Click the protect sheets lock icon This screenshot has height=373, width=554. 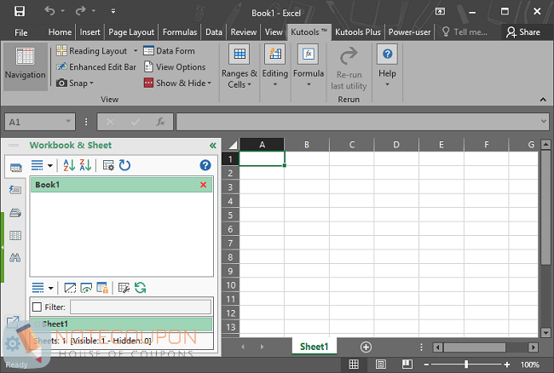102,288
